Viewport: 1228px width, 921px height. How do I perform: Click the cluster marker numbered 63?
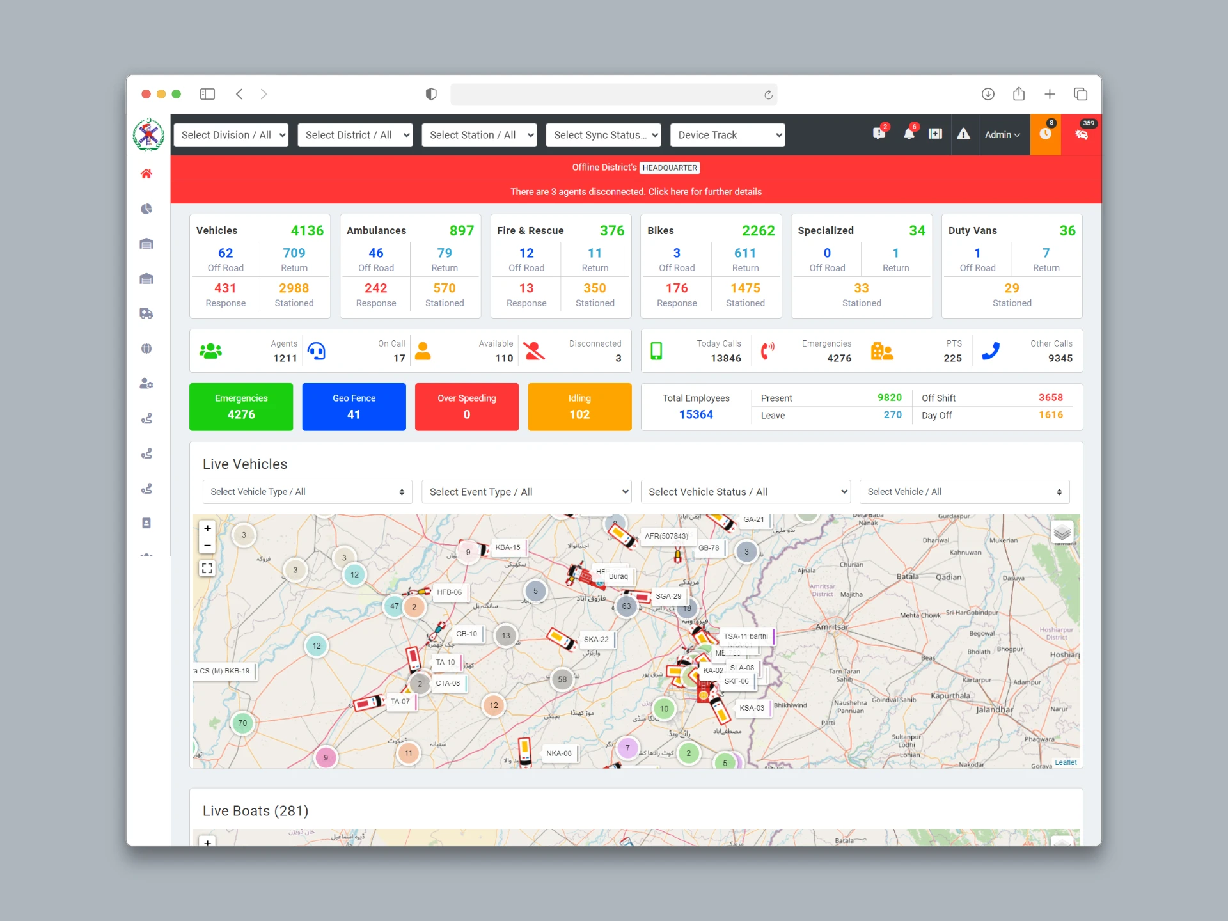(626, 606)
